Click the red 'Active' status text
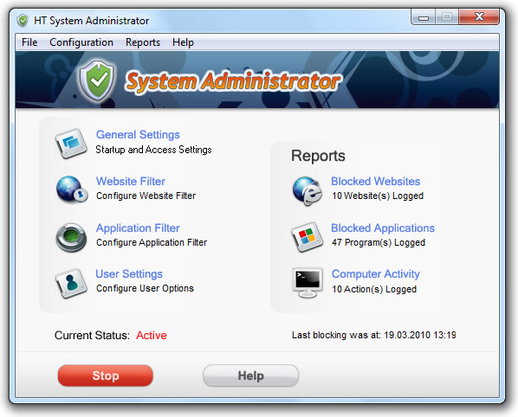This screenshot has width=518, height=417. pyautogui.click(x=152, y=335)
